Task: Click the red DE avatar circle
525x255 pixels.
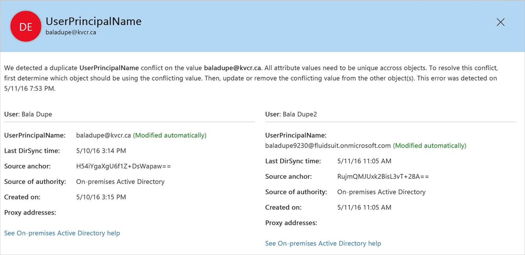Action: tap(26, 26)
